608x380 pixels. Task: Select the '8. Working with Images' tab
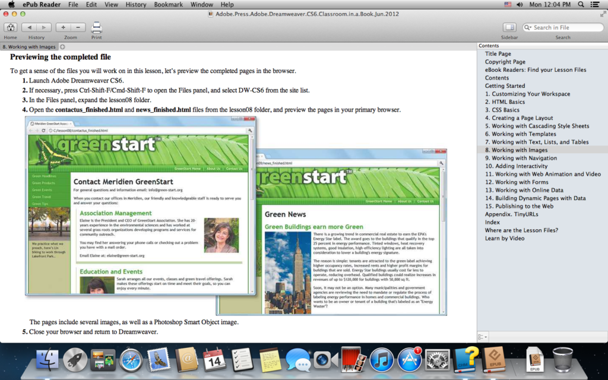coord(29,46)
